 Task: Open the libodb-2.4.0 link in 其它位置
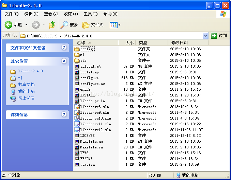click(30, 71)
